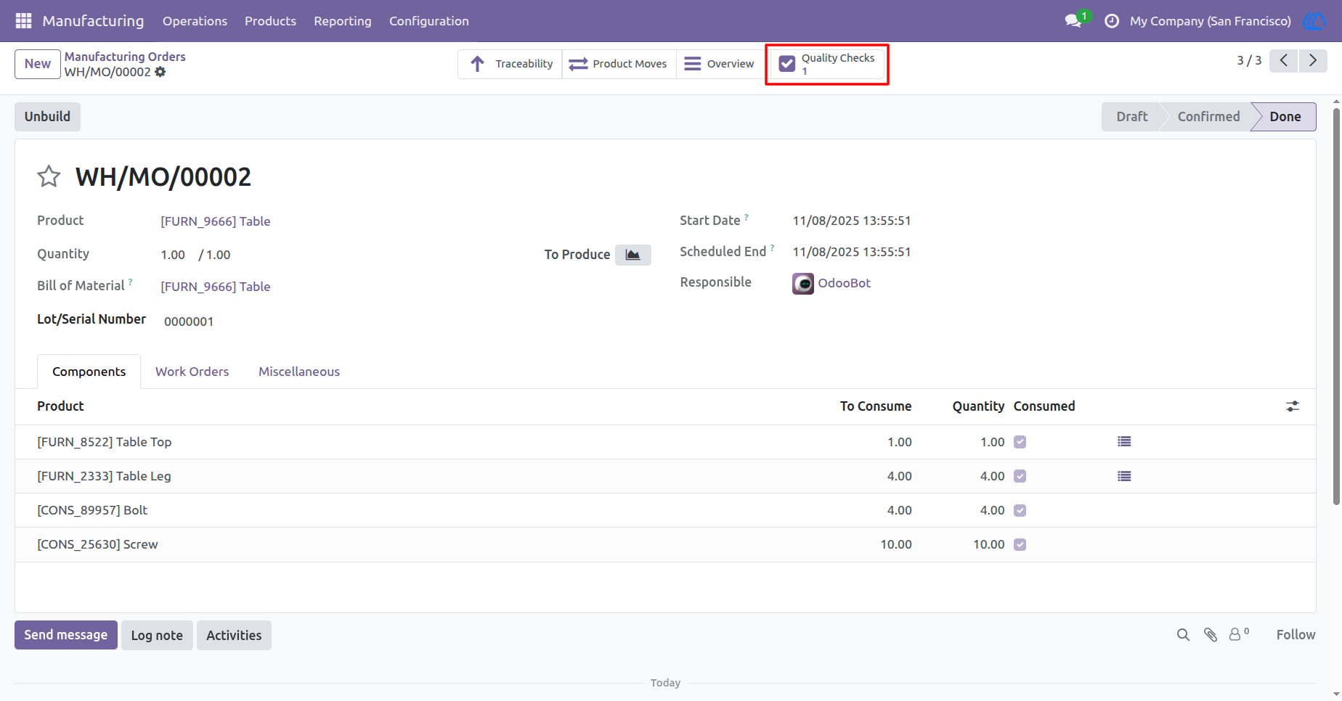The width and height of the screenshot is (1342, 701).
Task: Open the [FURN_9666] Table product link
Action: [216, 221]
